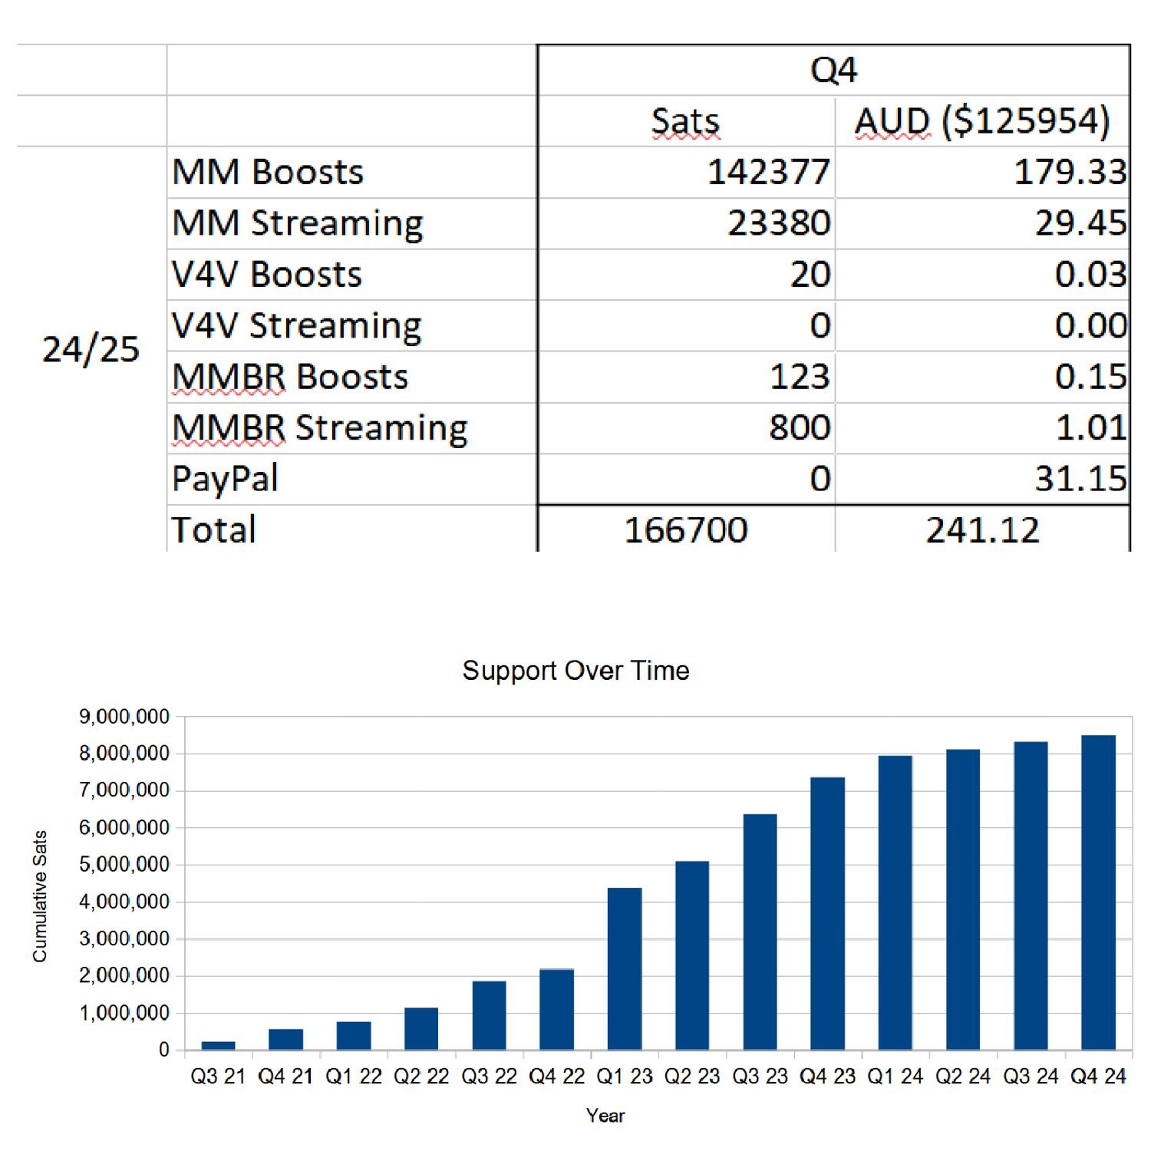Image resolution: width=1151 pixels, height=1151 pixels.
Task: Select the Q2 22 bar
Action: (421, 1029)
